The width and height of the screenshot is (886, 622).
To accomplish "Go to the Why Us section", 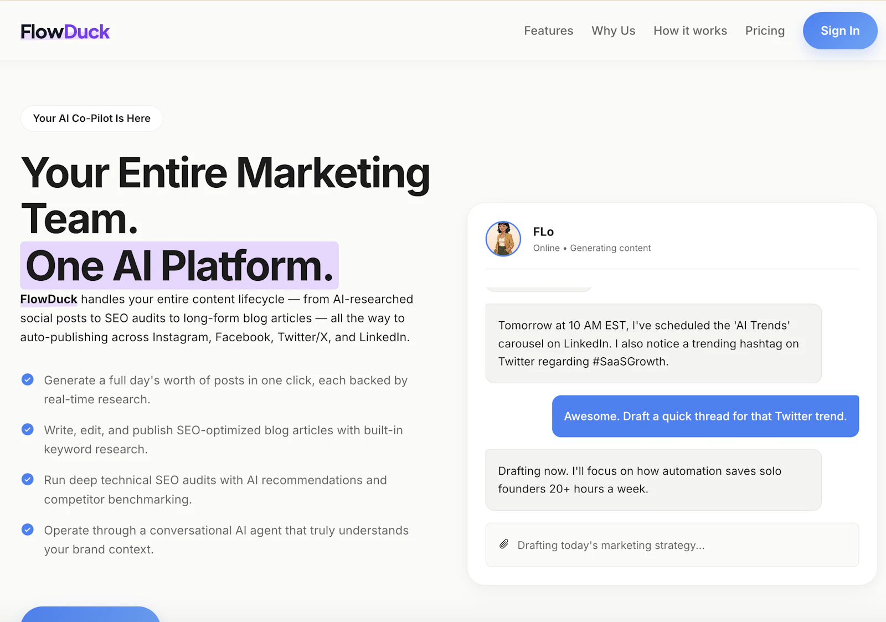I will (614, 30).
